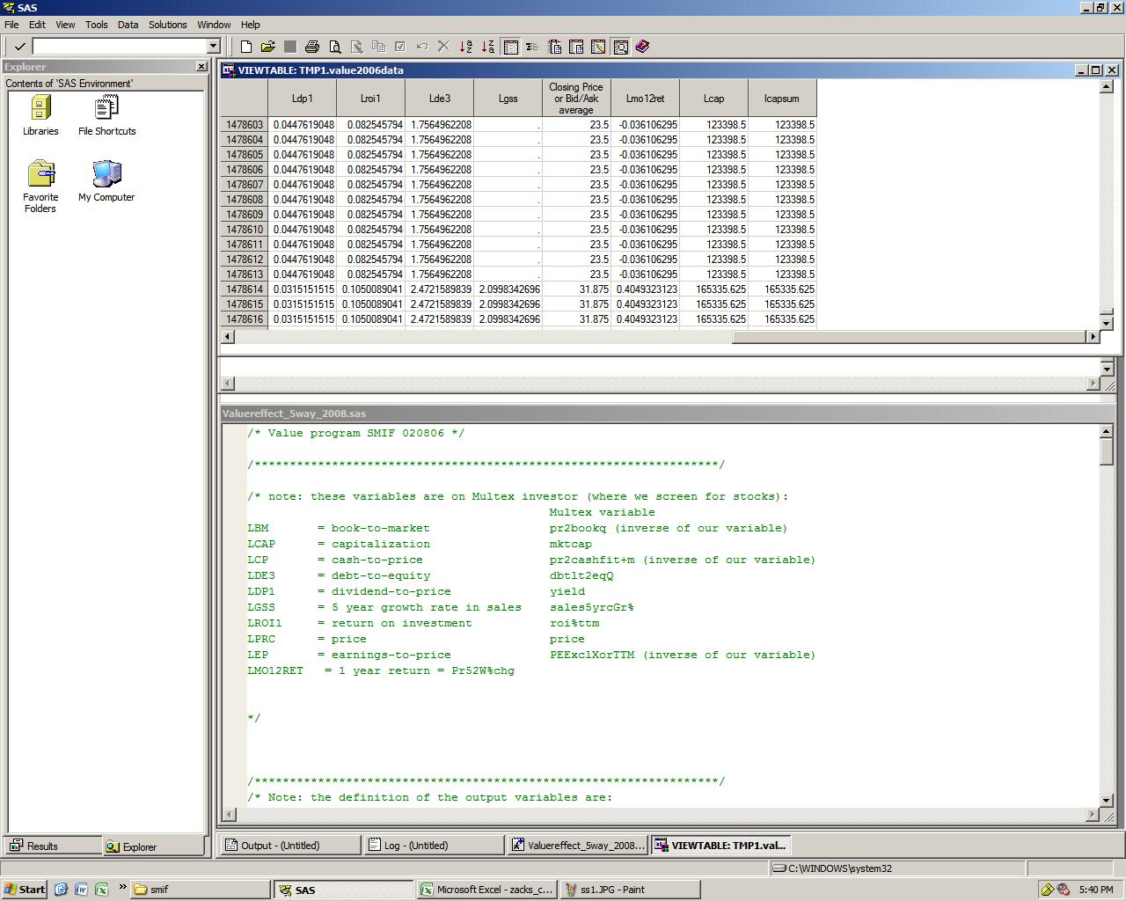
Task: Open the SAS Help book icon
Action: pos(642,47)
